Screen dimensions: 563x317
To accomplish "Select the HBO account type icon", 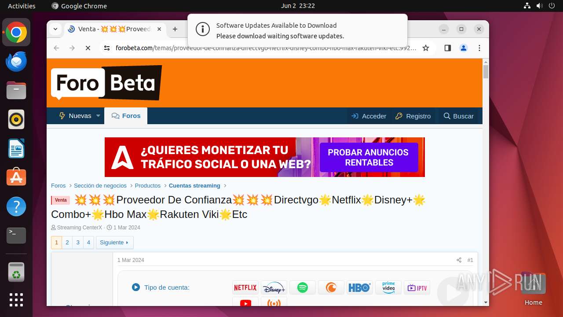I will [360, 288].
